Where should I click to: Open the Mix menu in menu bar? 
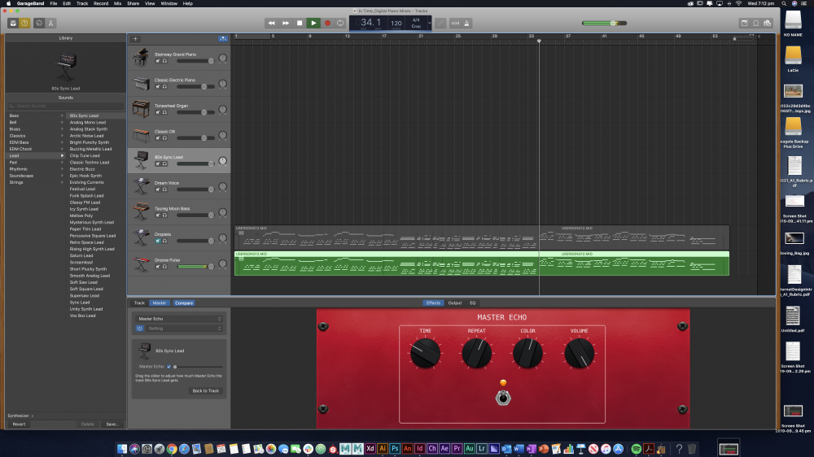tap(118, 3)
